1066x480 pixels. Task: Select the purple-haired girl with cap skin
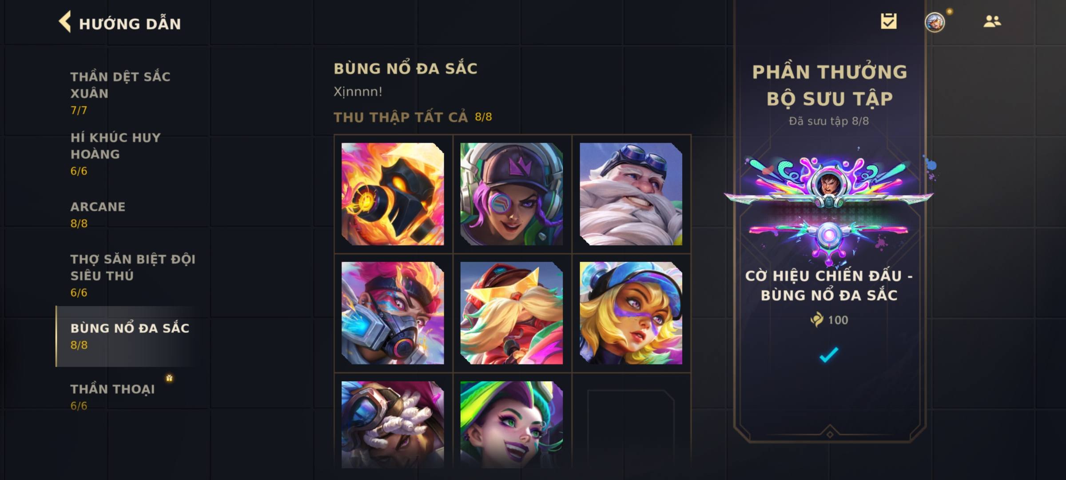[x=512, y=194]
